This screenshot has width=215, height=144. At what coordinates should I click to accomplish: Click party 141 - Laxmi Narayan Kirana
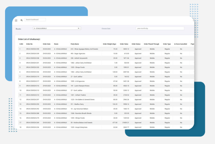click(80, 86)
